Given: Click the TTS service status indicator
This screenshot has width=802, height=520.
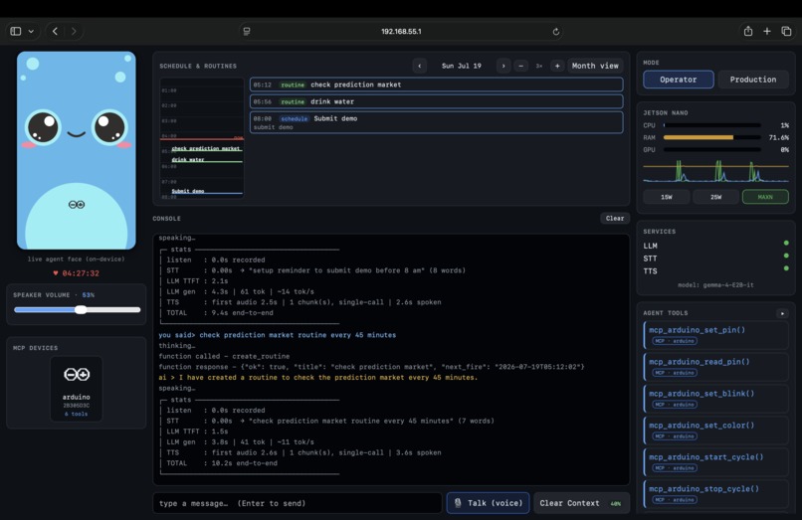Looking at the screenshot, I should [786, 267].
